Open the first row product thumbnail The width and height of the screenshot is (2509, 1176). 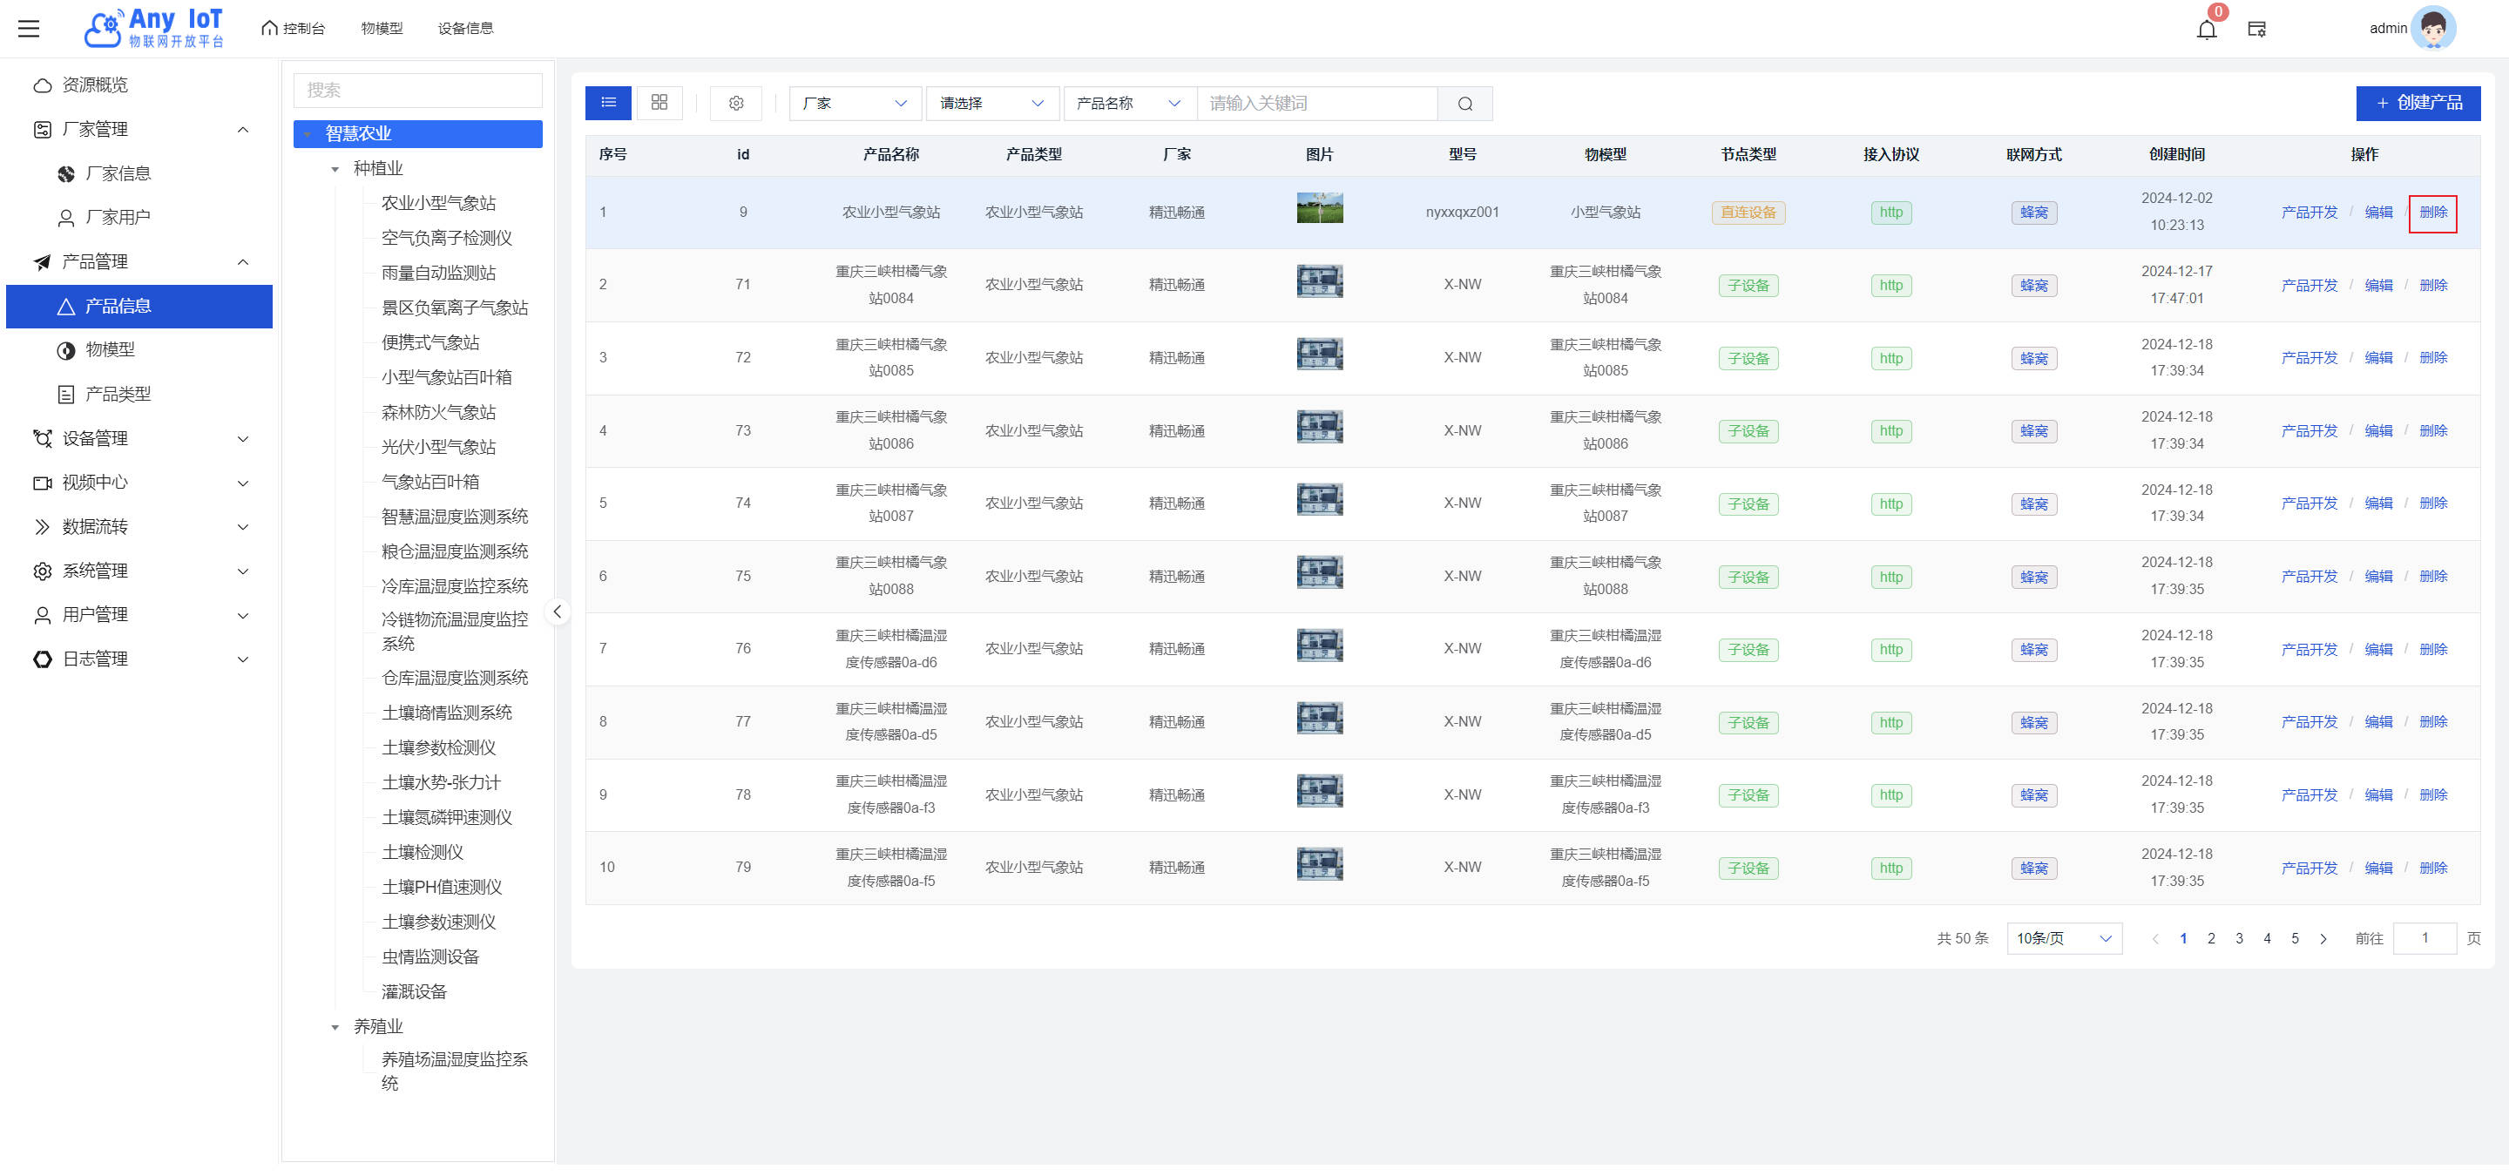(x=1319, y=208)
